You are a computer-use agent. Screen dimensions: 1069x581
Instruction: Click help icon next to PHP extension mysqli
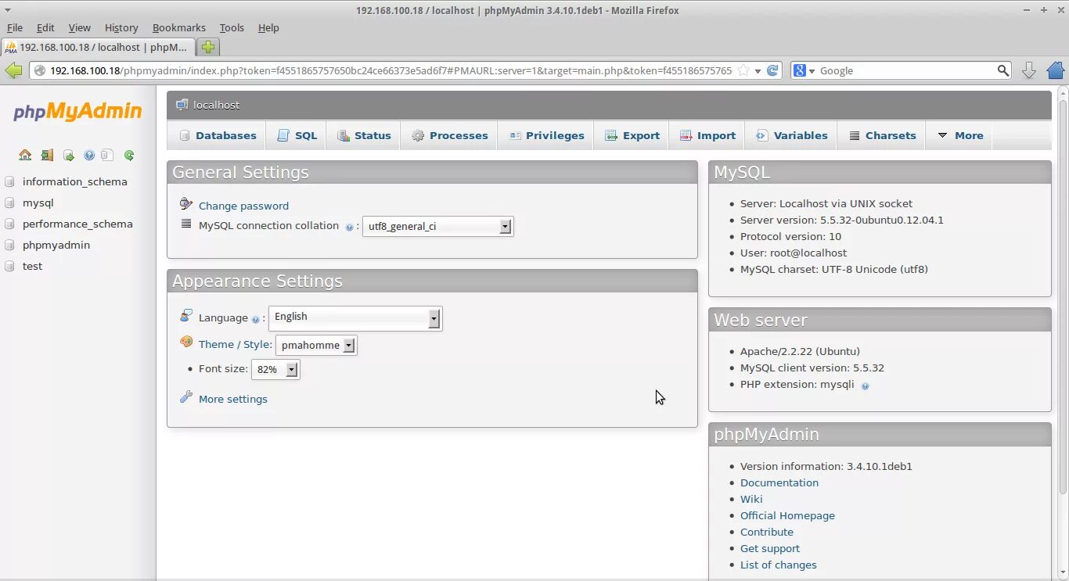click(x=865, y=386)
